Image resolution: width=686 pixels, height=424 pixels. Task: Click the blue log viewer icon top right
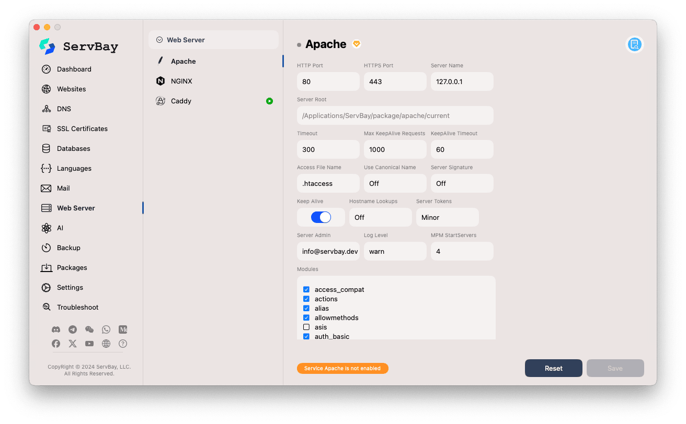(x=635, y=44)
